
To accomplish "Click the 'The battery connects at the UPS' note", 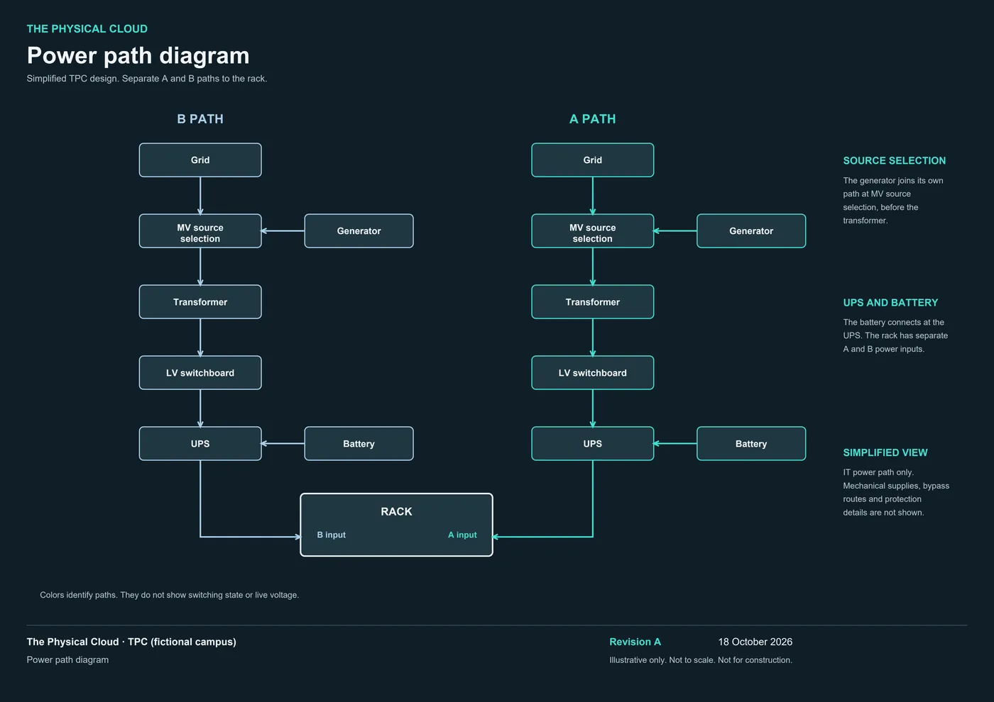I will pos(895,335).
